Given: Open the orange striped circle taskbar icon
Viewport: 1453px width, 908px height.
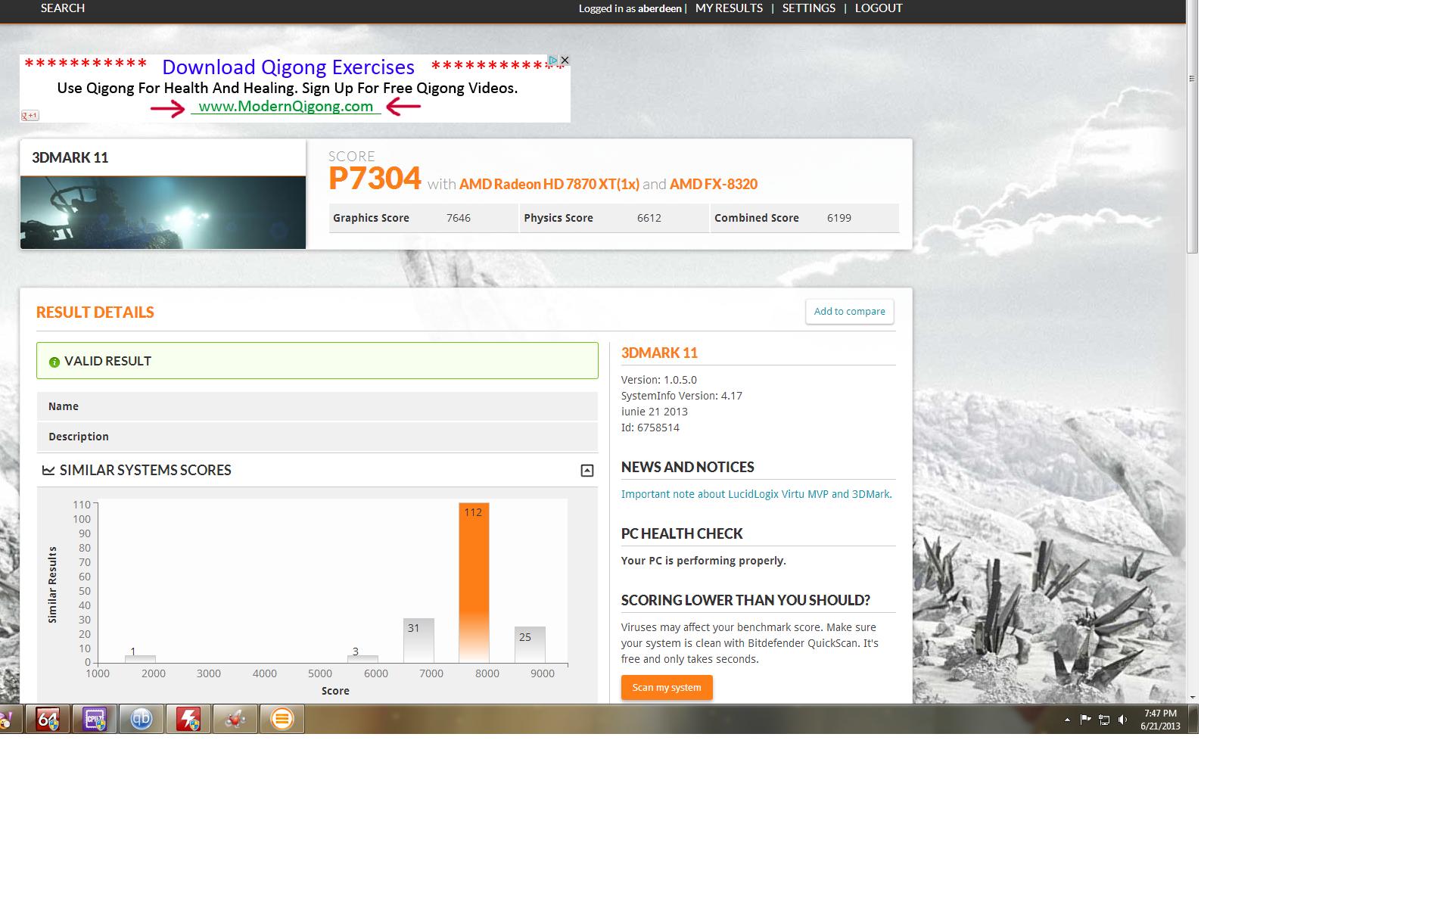Looking at the screenshot, I should tap(282, 719).
